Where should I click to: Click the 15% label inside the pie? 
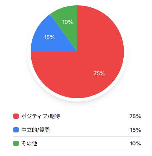coord(49,37)
